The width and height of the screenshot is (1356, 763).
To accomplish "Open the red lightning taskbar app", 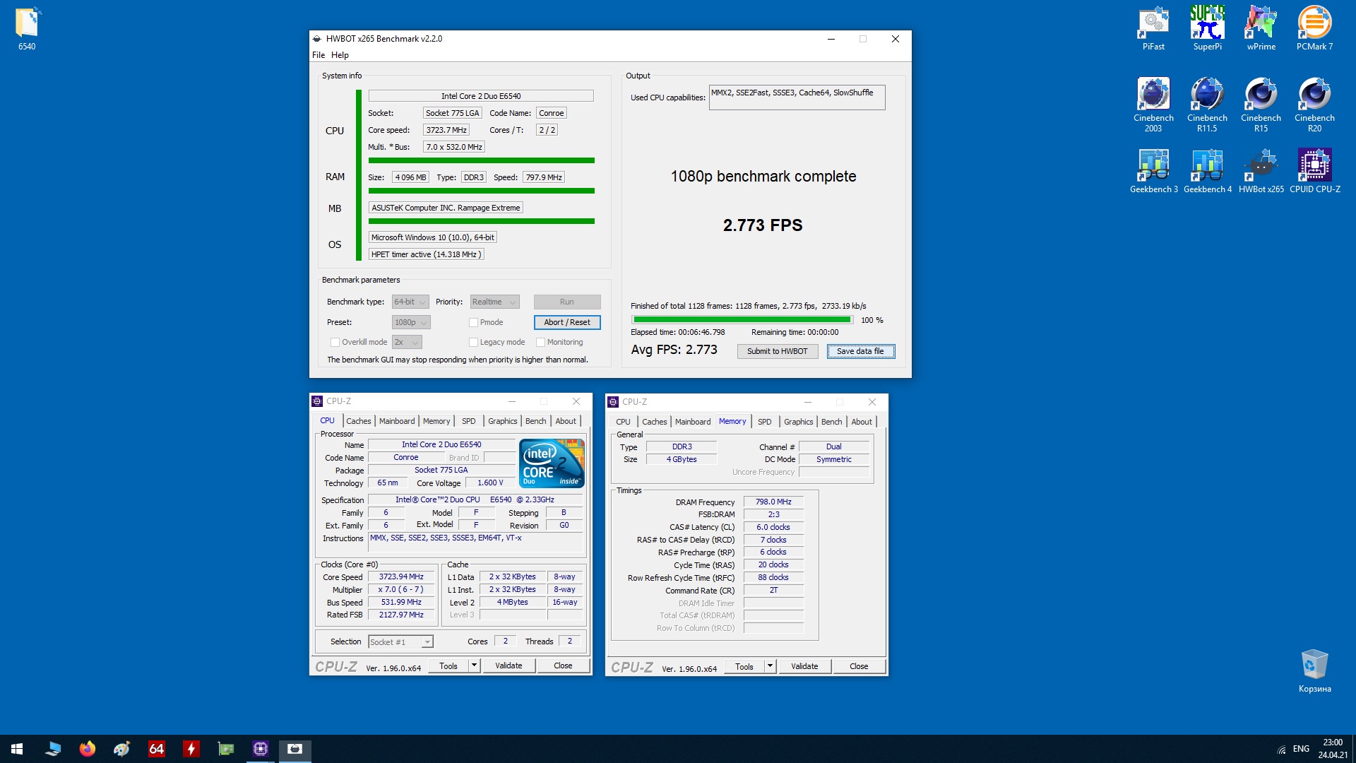I will tap(191, 749).
